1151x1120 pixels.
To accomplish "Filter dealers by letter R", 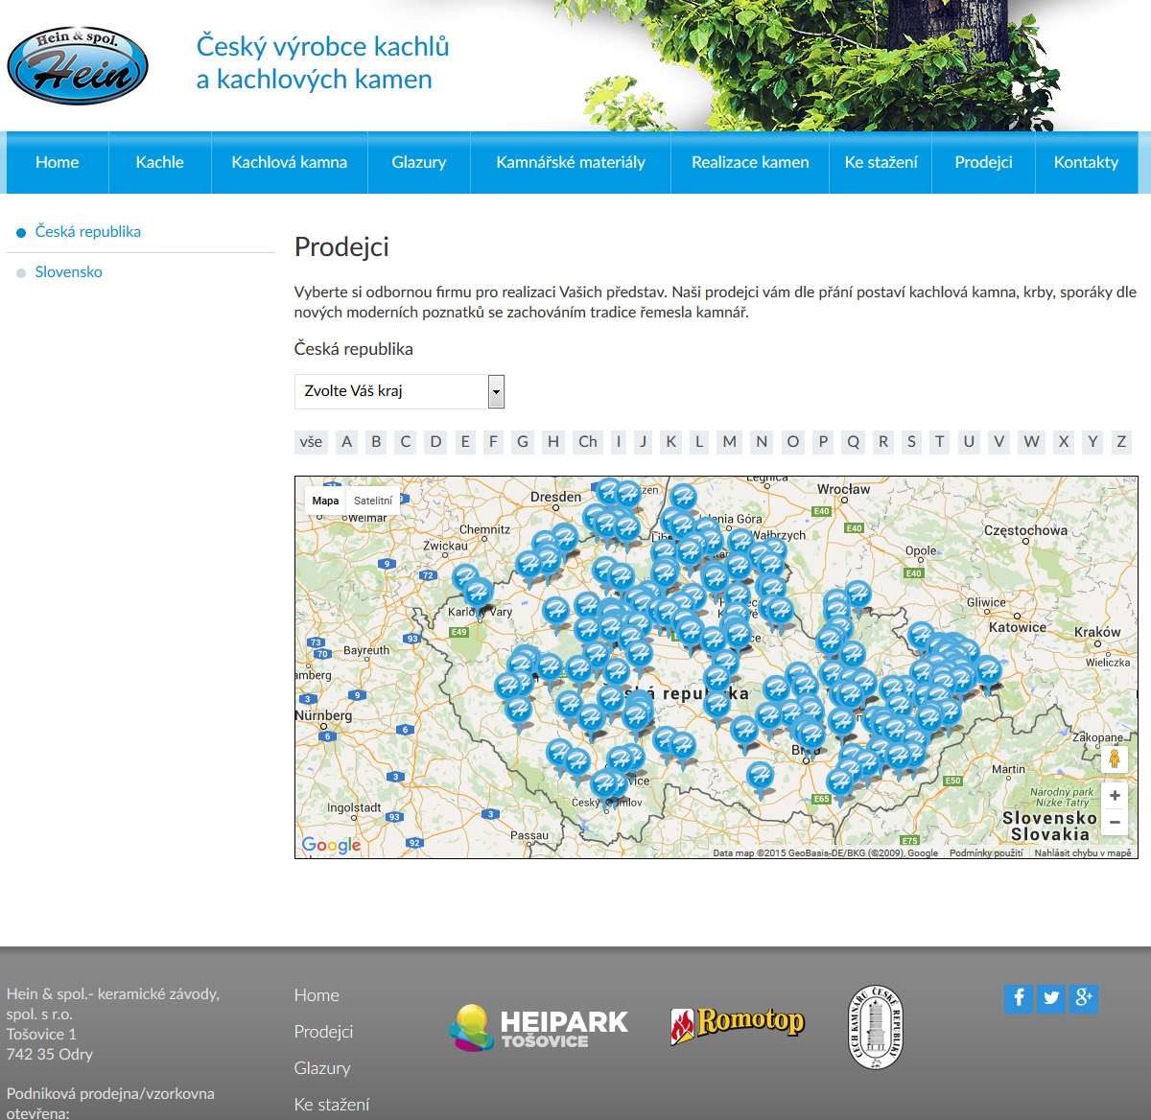I will click(x=883, y=442).
